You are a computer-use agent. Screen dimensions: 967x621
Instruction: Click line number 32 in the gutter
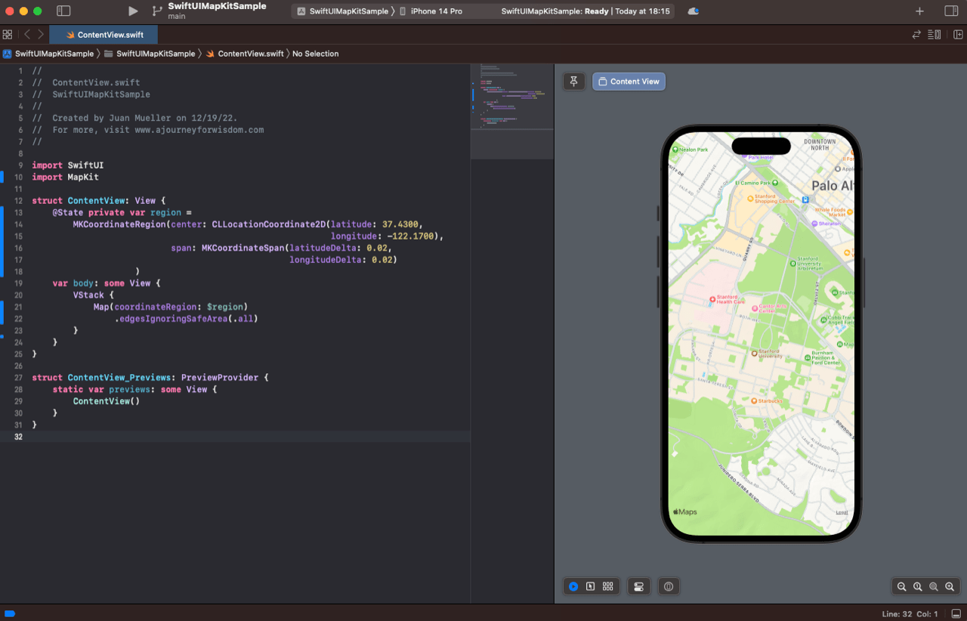click(x=17, y=437)
